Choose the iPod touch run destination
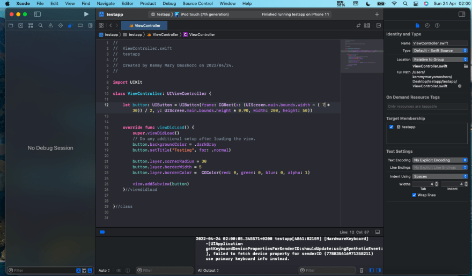This screenshot has width=472, height=276. point(202,14)
